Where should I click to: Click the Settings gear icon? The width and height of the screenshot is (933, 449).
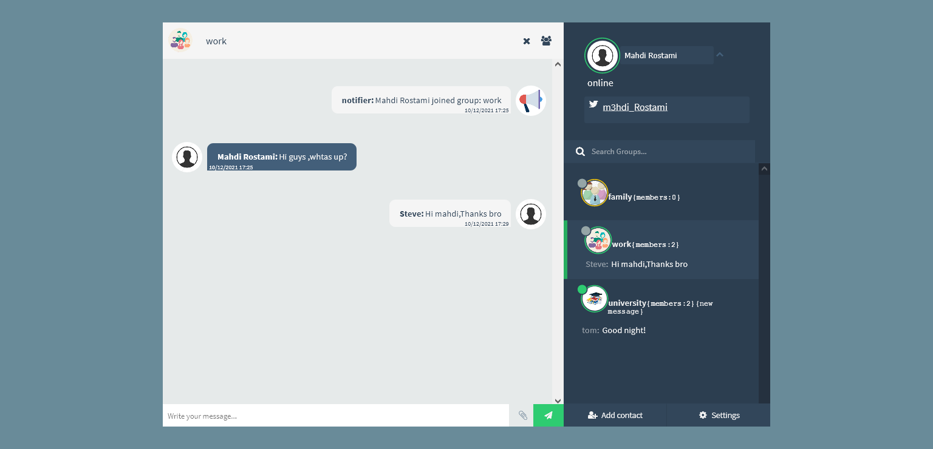[703, 415]
